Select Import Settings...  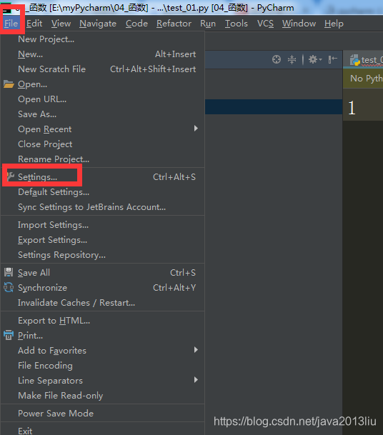coord(103,225)
